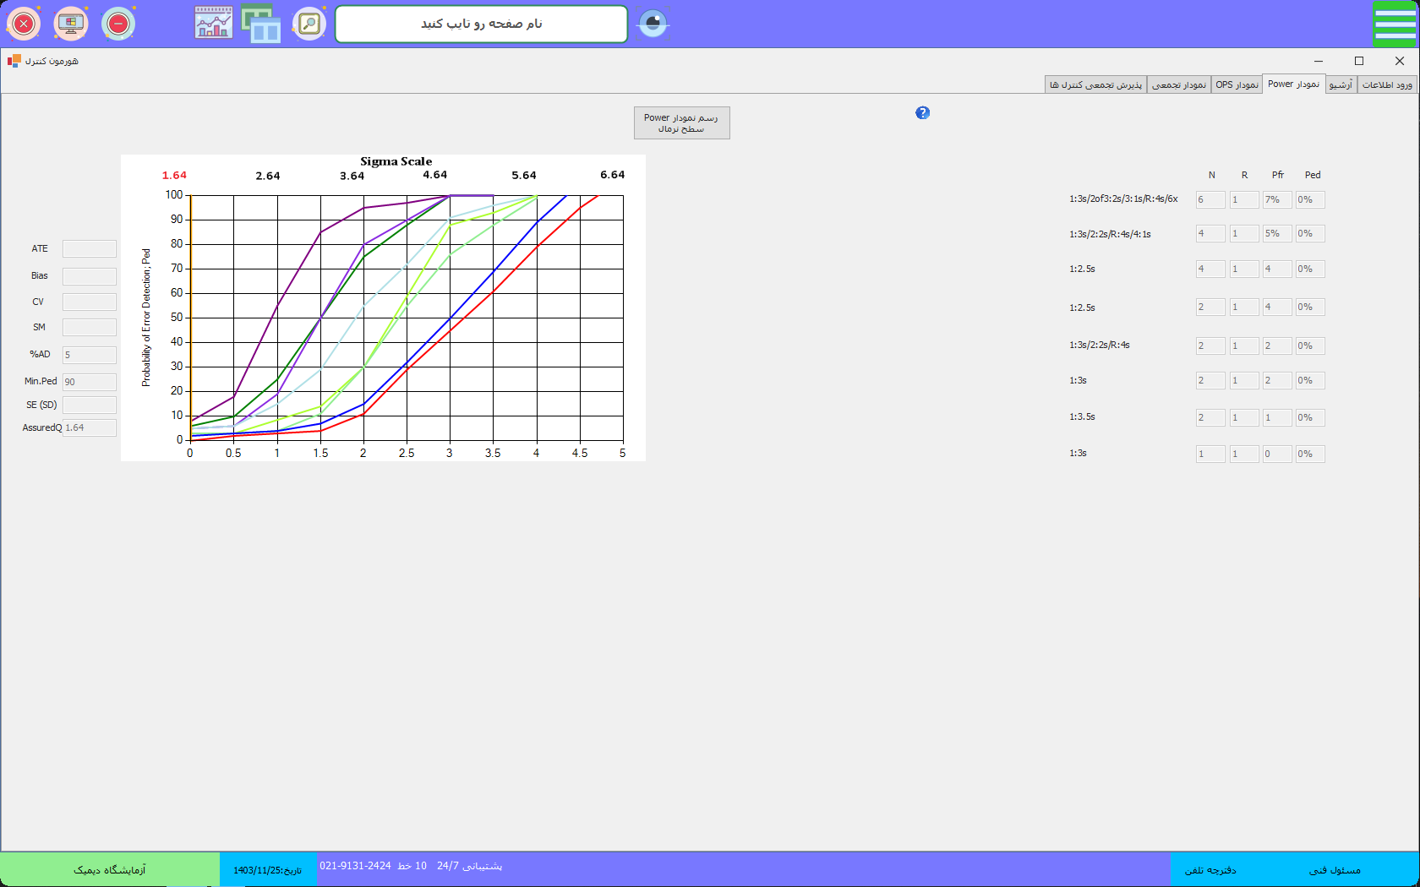Screen dimensions: 1420x887
Task: Open the chart statistics icon
Action: point(213,24)
